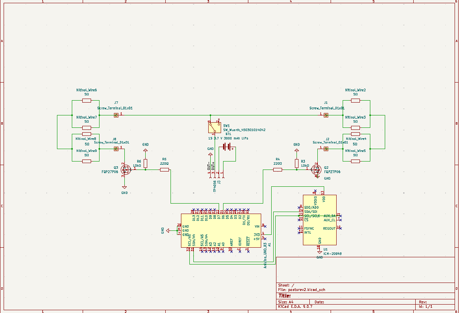
Task: Click the GND arrow left of Arduino
Action: pos(168,230)
